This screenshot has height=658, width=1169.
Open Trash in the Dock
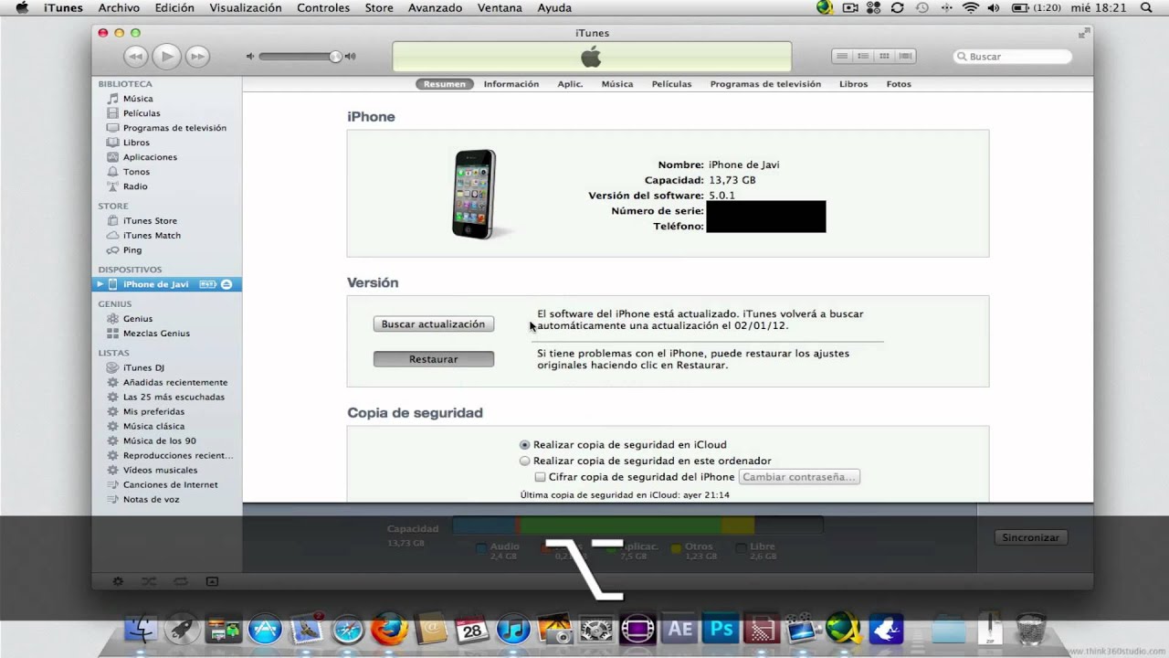point(1031,629)
